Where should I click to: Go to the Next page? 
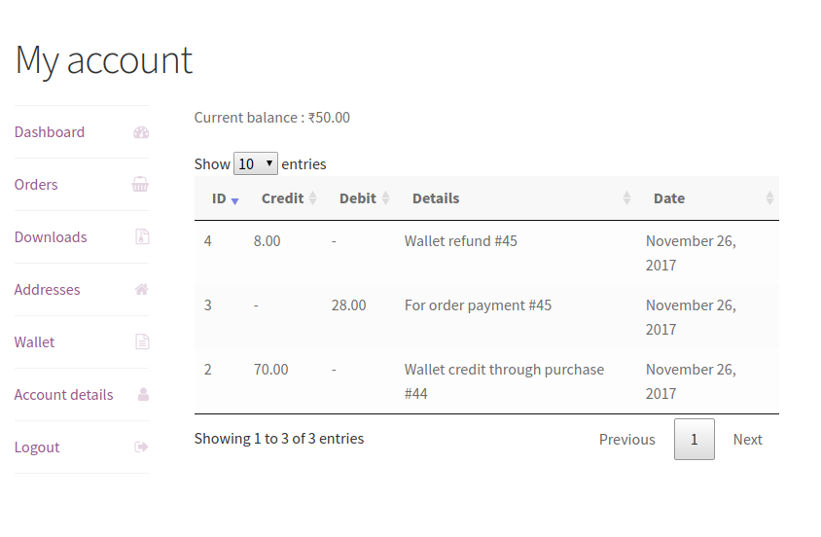coord(747,440)
